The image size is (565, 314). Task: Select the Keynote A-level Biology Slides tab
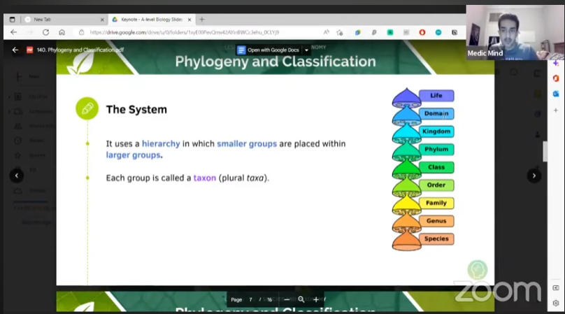[151, 20]
